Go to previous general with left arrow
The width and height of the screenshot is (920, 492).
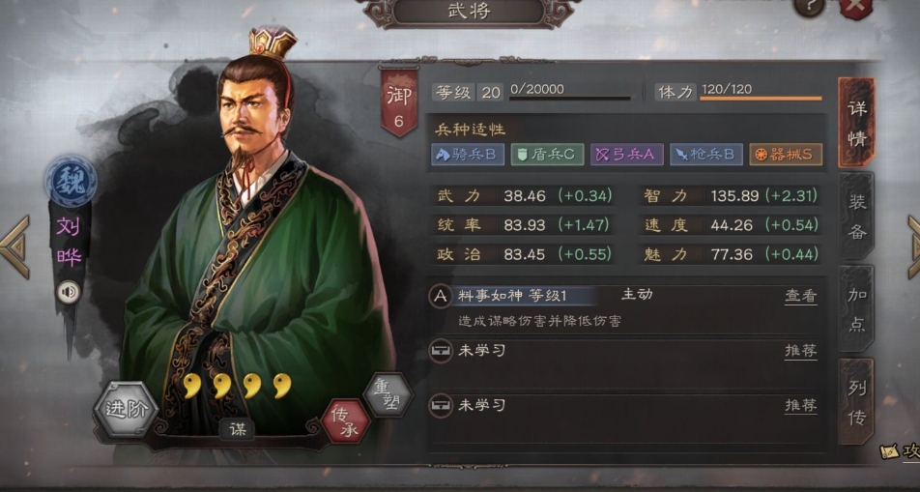pyautogui.click(x=14, y=246)
